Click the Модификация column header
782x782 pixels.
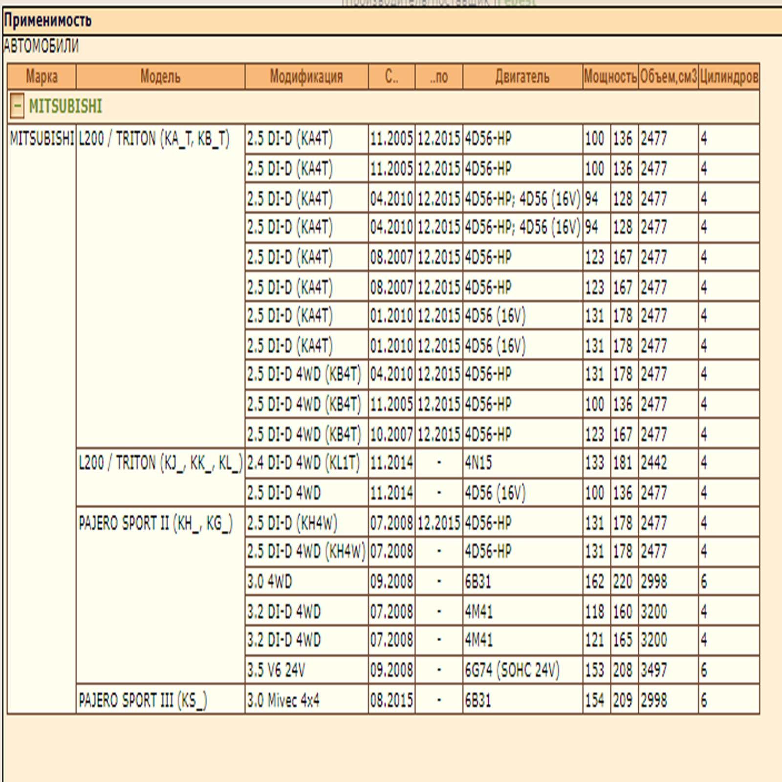(x=306, y=77)
